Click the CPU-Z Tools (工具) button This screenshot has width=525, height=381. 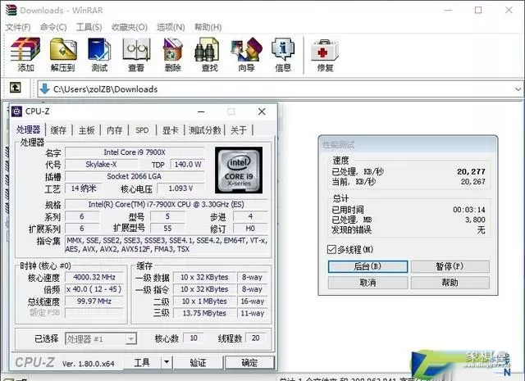click(x=142, y=362)
